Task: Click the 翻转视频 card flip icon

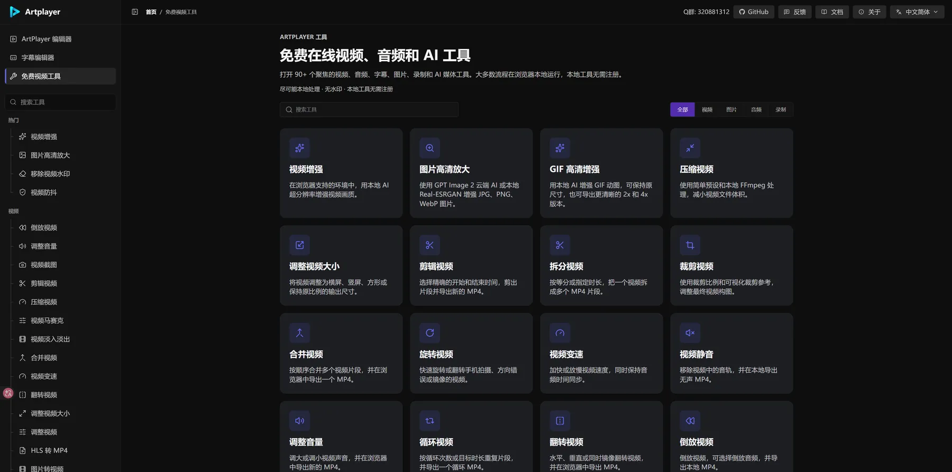Action: tap(560, 421)
